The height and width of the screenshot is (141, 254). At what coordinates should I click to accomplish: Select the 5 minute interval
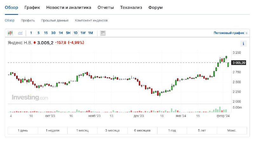pyautogui.click(x=38, y=33)
